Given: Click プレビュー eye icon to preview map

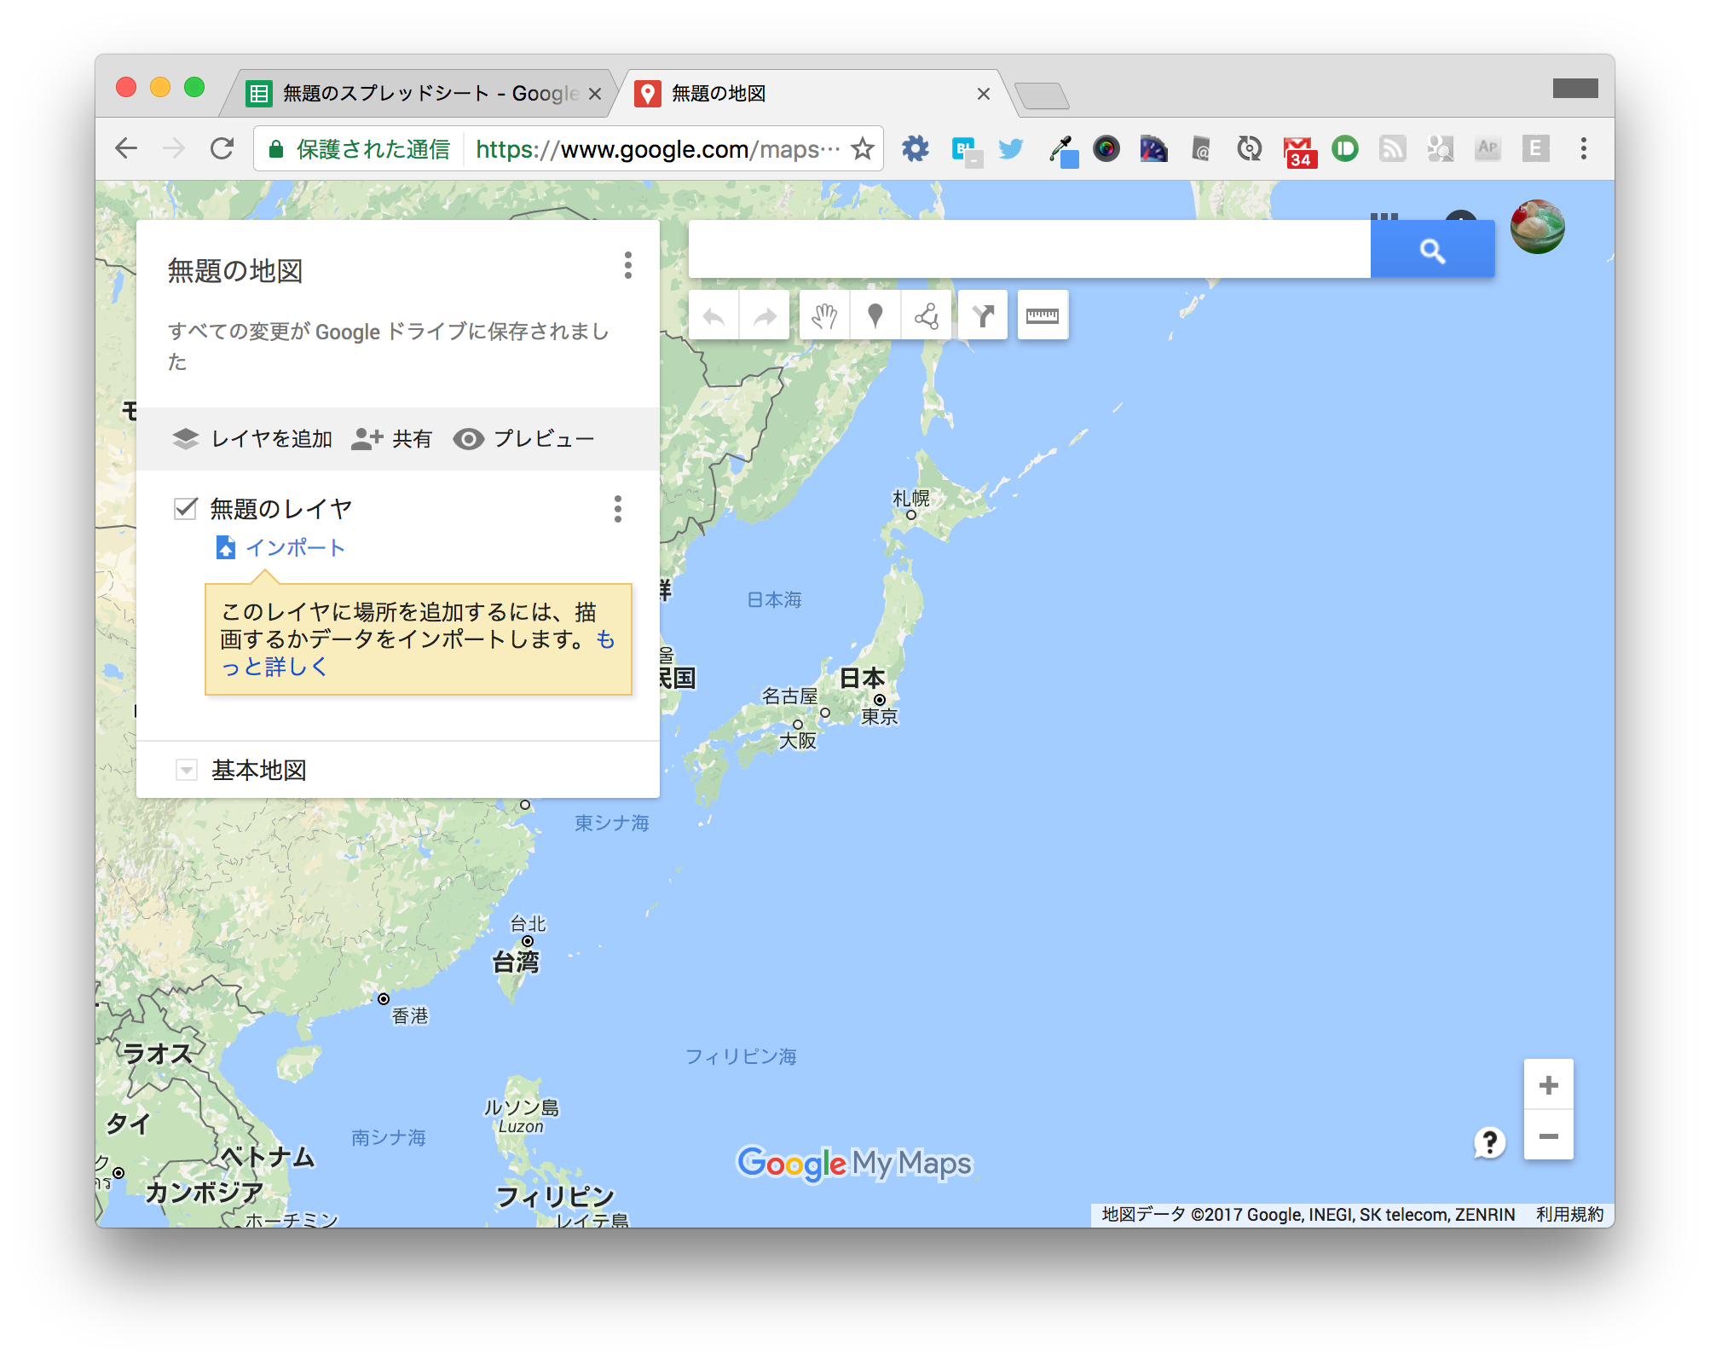Looking at the screenshot, I should [469, 438].
